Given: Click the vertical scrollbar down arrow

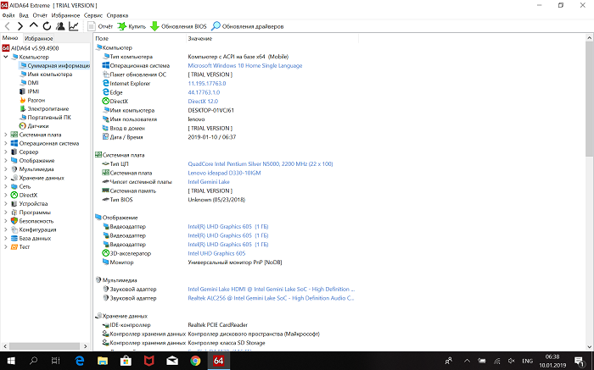Looking at the screenshot, I should click(590, 346).
